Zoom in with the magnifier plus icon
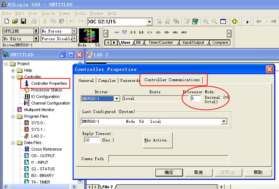 (x=206, y=22)
